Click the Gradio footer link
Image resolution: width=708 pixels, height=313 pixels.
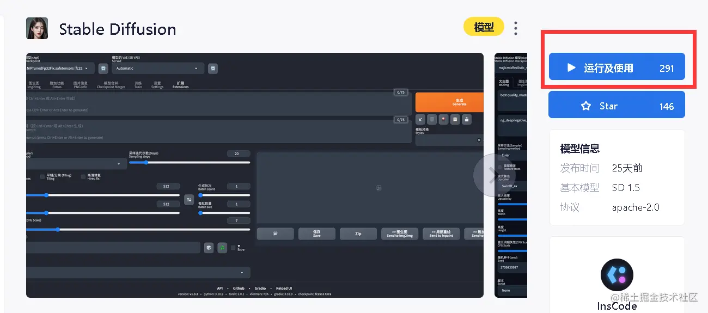coord(260,289)
